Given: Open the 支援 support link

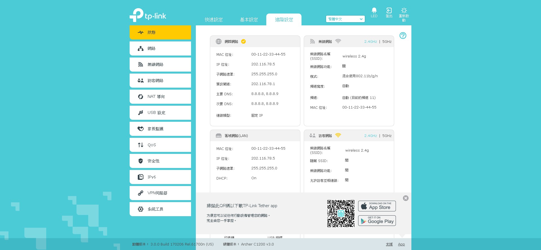Looking at the screenshot, I should [389, 244].
